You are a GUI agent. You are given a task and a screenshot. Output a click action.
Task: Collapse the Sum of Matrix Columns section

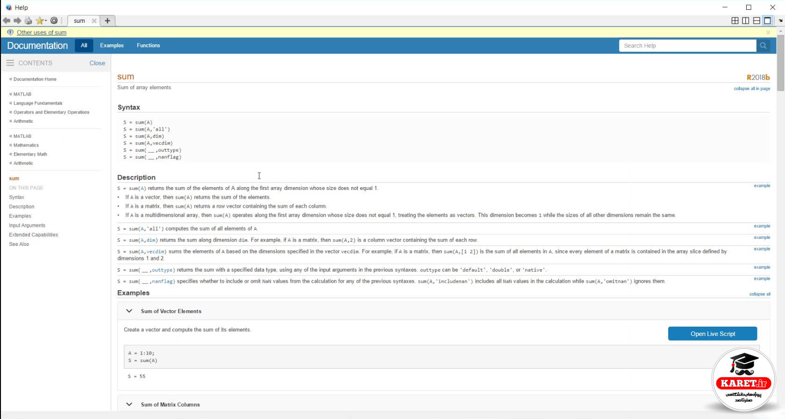pos(129,404)
